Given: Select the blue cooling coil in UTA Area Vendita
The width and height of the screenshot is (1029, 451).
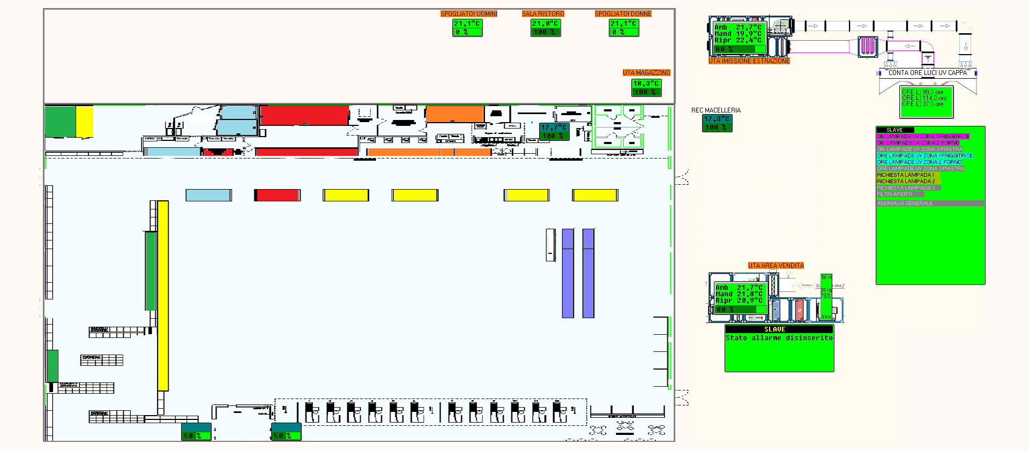Looking at the screenshot, I should pos(776,310).
